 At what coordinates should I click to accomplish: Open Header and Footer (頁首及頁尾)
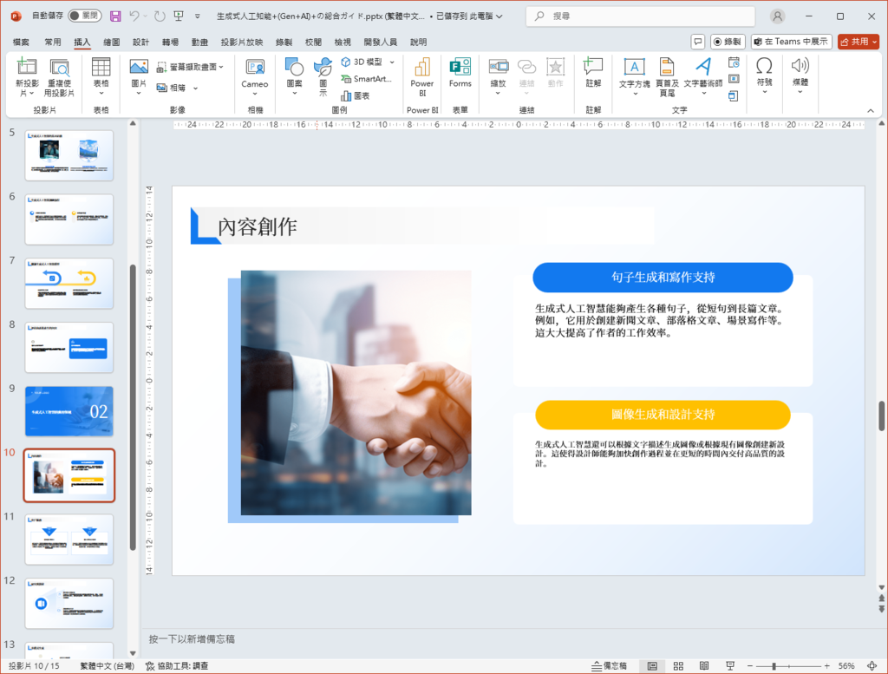(x=667, y=77)
